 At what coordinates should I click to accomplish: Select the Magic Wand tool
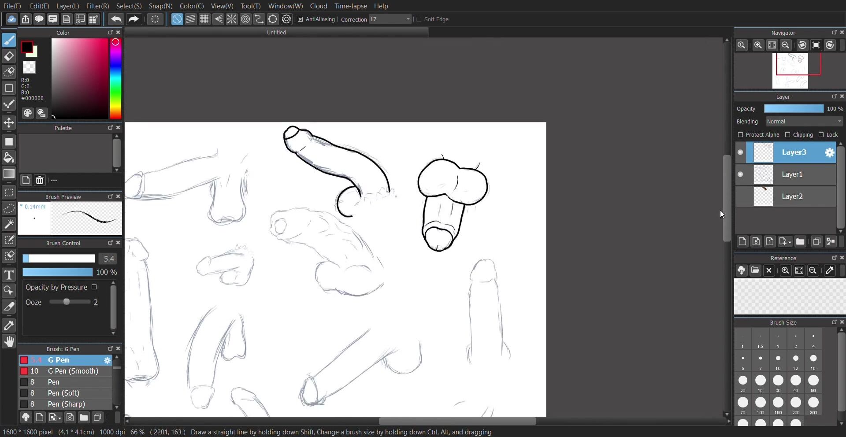tap(9, 224)
